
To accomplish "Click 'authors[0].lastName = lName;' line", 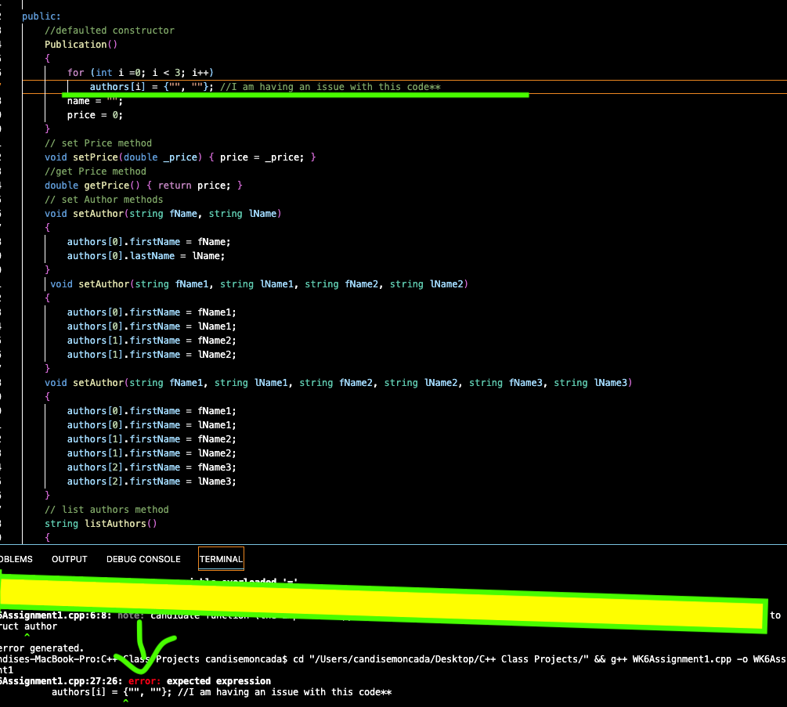I will click(x=146, y=256).
